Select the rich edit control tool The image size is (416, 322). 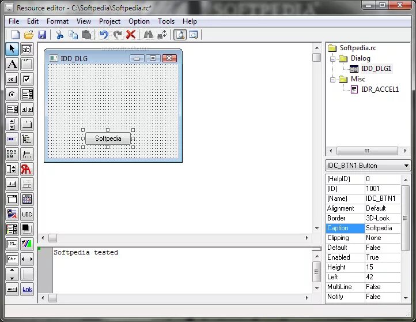click(x=12, y=214)
